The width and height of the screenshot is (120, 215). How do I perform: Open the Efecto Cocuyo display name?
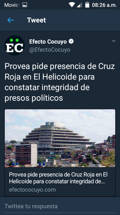(x=48, y=42)
